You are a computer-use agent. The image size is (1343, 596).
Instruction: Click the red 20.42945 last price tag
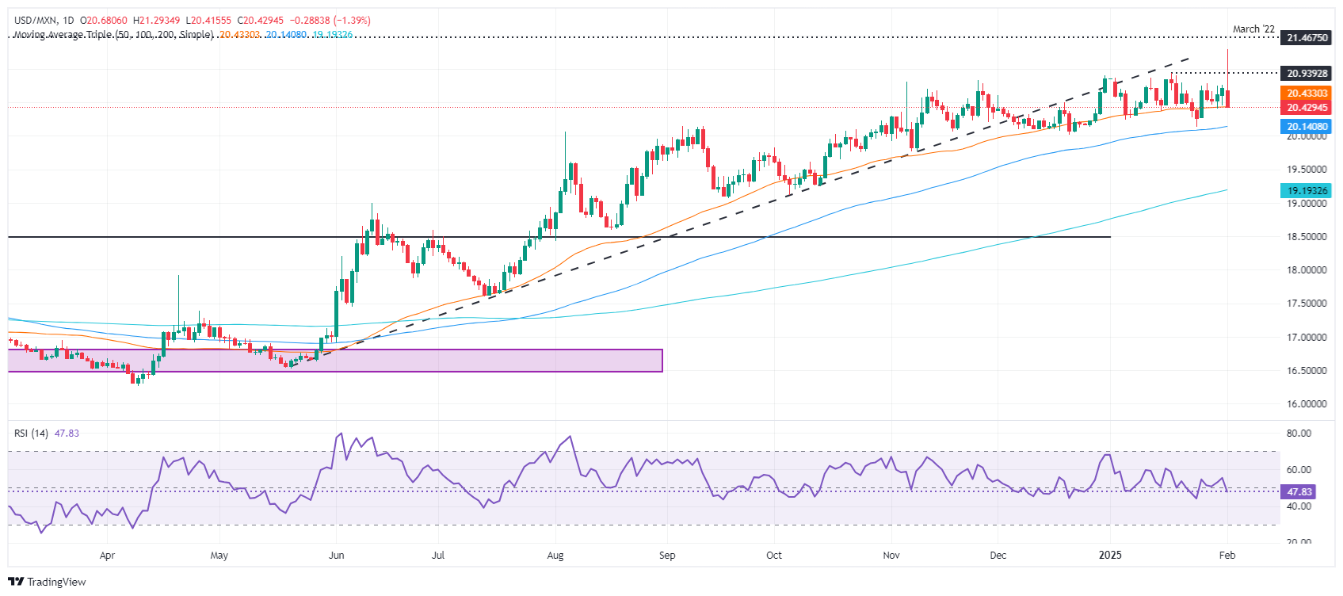click(x=1306, y=108)
